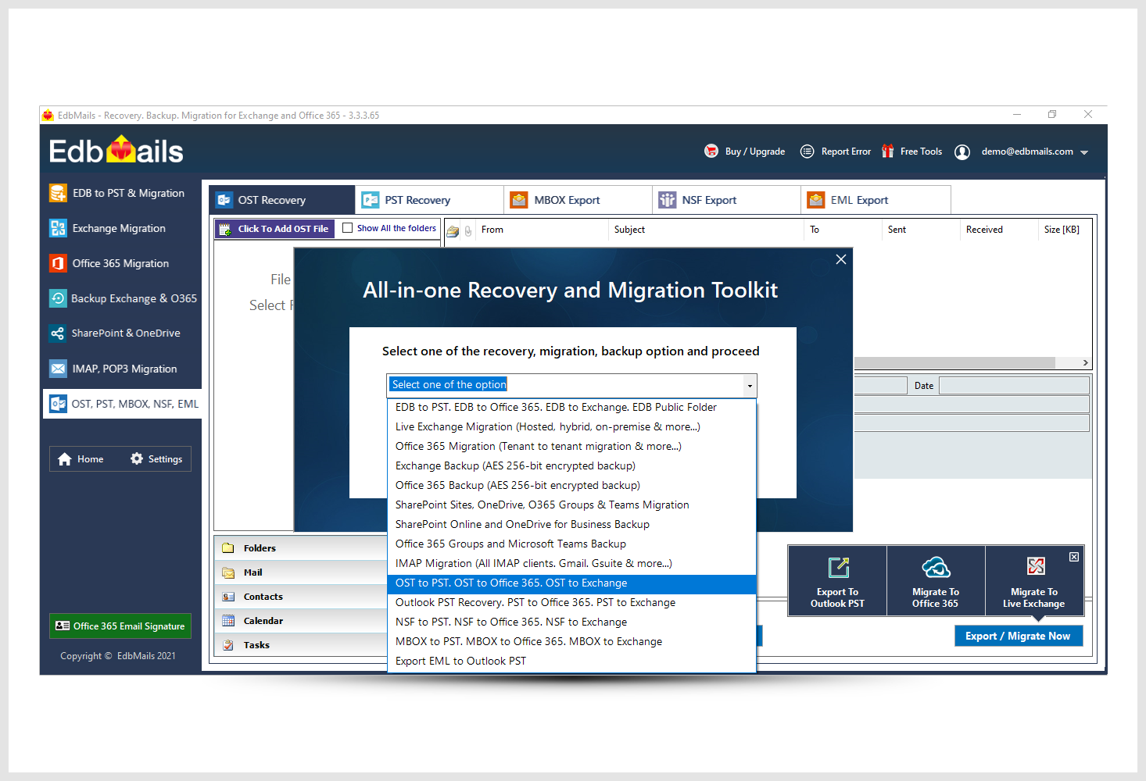Click the Buy / Upgrade cart icon

point(711,152)
